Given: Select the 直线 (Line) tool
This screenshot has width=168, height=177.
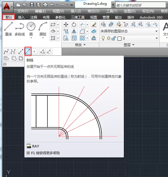Looking at the screenshot, I should (8, 29).
